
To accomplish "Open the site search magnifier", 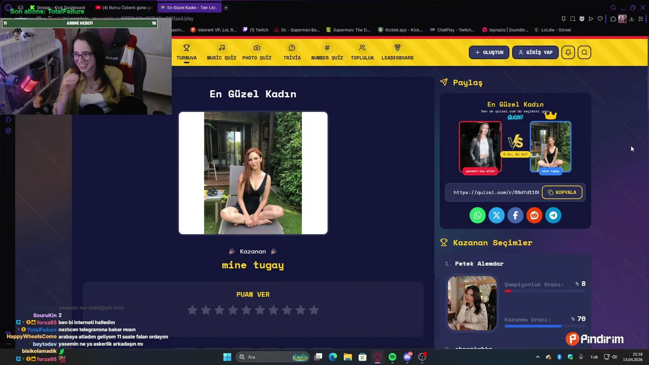I will tap(585, 52).
